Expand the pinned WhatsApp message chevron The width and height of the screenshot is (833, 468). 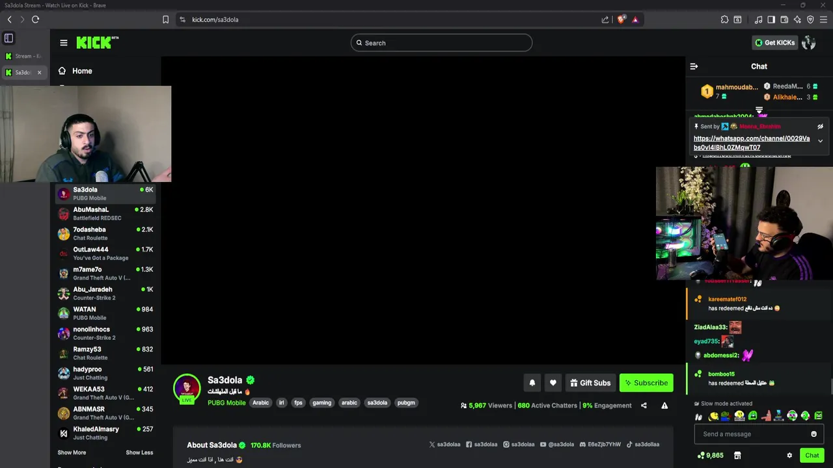(x=820, y=141)
